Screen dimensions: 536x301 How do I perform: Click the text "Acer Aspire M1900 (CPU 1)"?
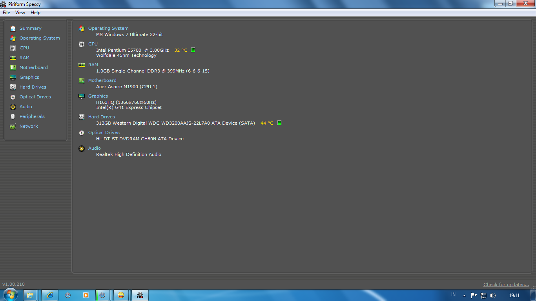[x=127, y=87]
